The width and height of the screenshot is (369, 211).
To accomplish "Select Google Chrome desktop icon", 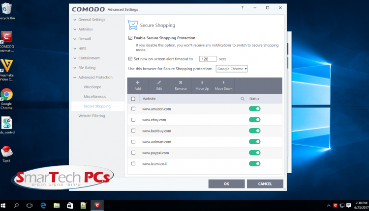I will pyautogui.click(x=6, y=99).
